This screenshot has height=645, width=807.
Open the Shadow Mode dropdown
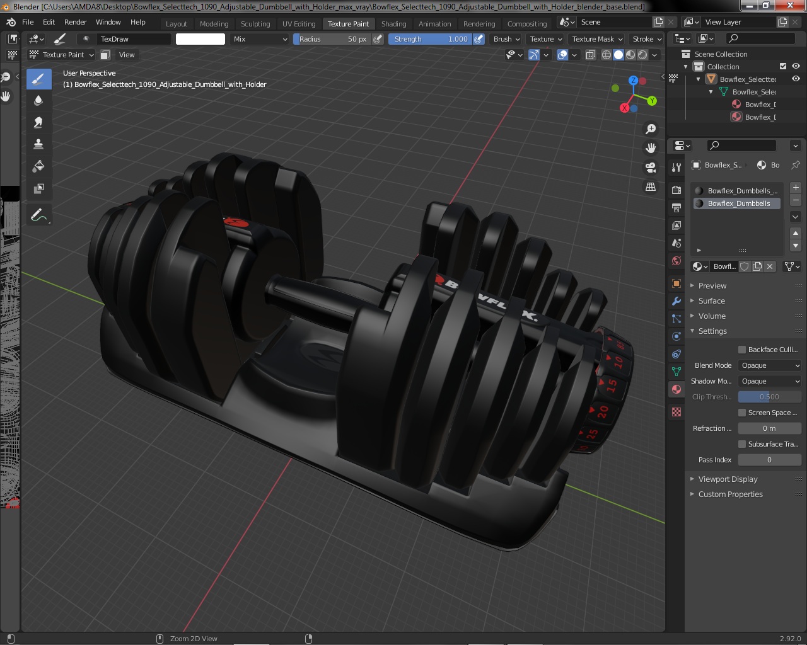770,381
